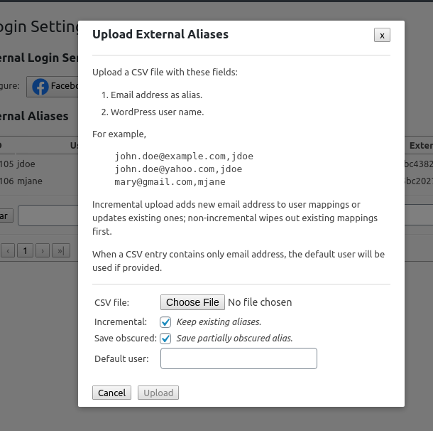Screen dimensions: 433x431
Task: Click the Choose File button
Action: click(x=192, y=302)
